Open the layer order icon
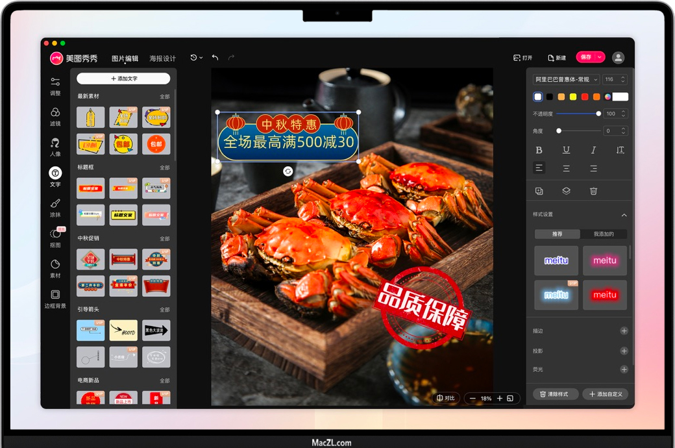The image size is (675, 448). click(x=566, y=191)
